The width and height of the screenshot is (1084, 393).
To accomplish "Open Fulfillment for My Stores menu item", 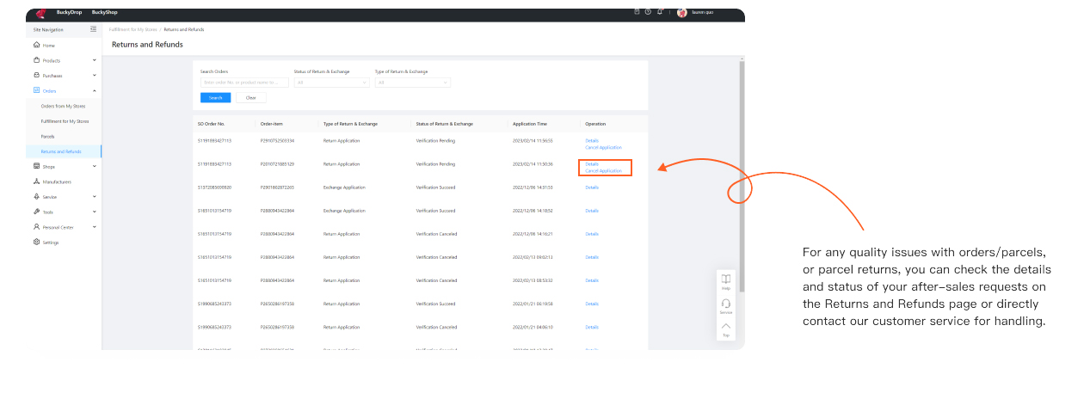I will pyautogui.click(x=65, y=121).
